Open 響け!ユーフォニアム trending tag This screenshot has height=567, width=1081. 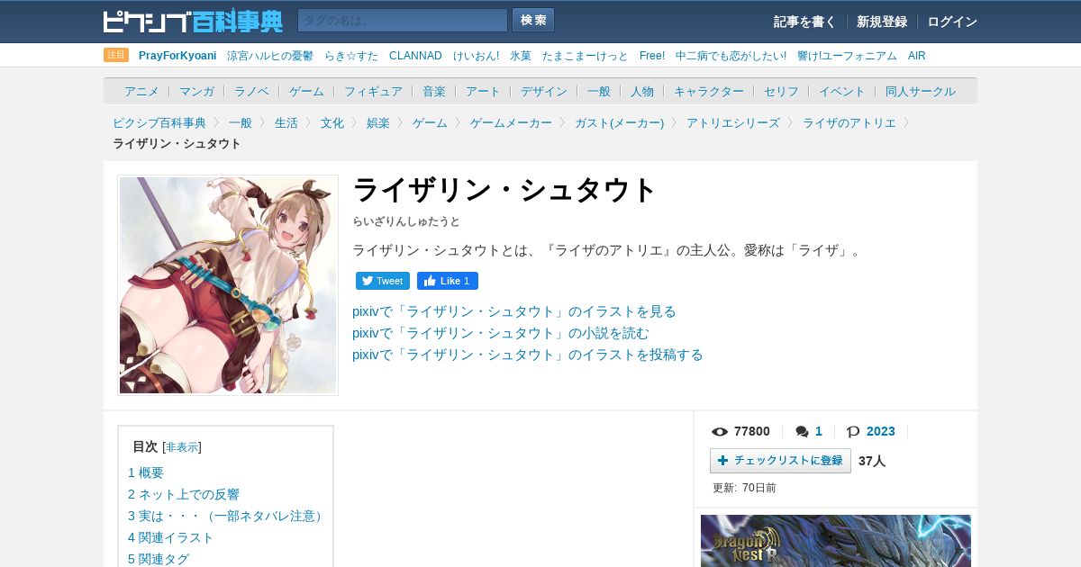847,56
